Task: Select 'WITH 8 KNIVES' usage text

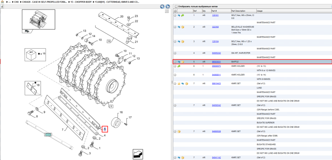Action: coord(264,79)
